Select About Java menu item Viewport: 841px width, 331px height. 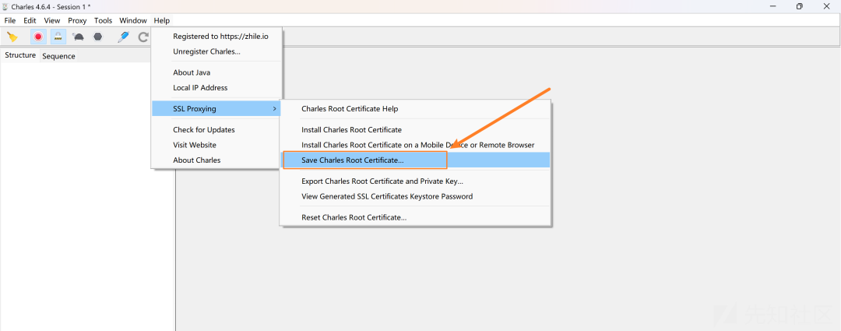click(x=216, y=72)
